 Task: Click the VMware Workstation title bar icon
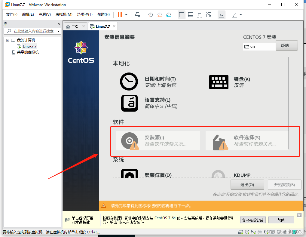[7, 5]
